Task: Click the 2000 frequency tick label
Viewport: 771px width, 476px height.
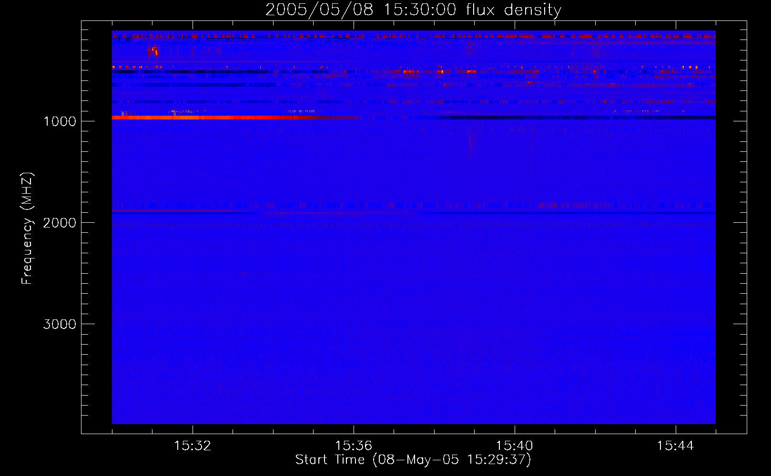Action: (60, 223)
